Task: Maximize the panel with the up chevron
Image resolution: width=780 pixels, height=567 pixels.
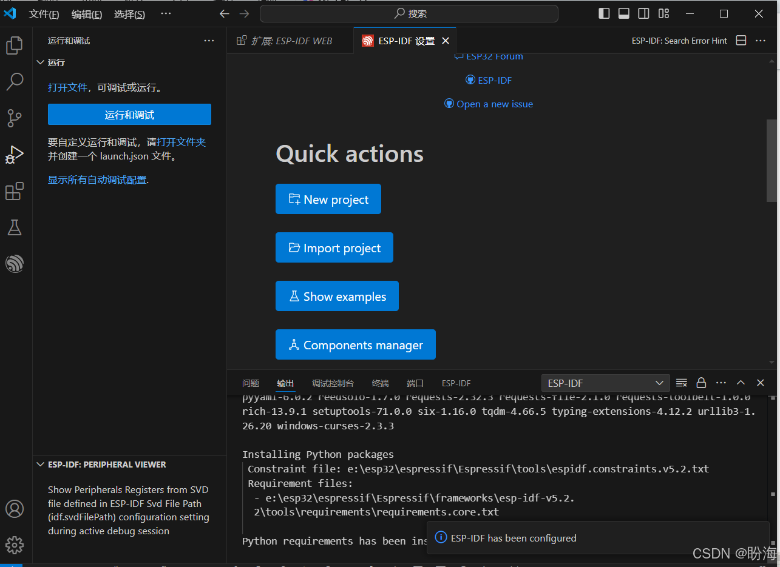Action: (x=741, y=383)
